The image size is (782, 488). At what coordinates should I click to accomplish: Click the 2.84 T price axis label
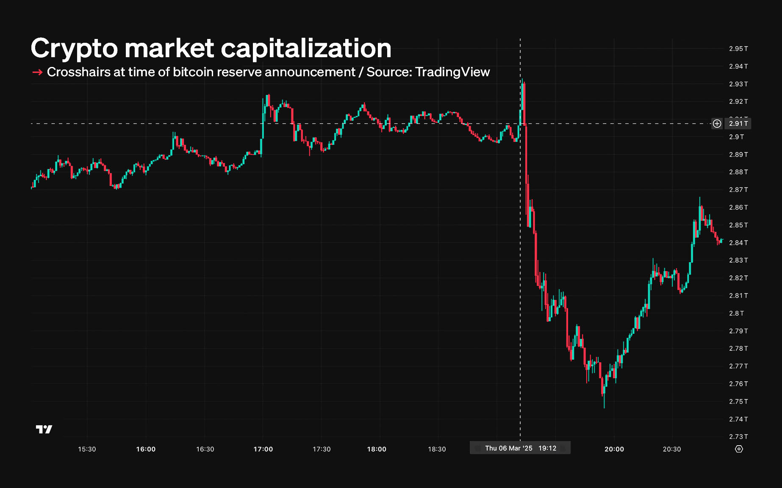pyautogui.click(x=738, y=243)
